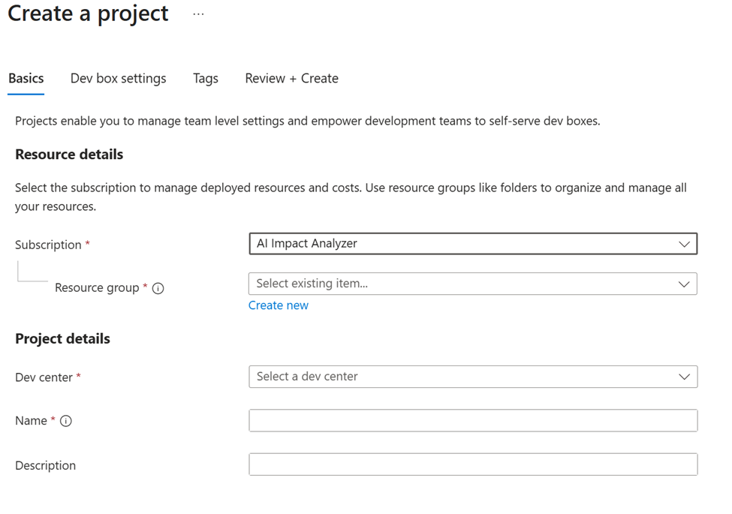Viewport: 732px width, 514px height.
Task: Open the Resource group selection list
Action: point(473,284)
